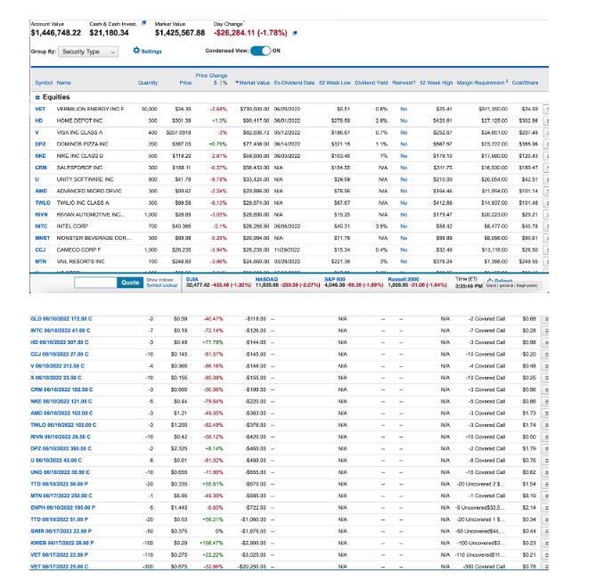Open row menu for RIVN 29.50 C option

547,438
